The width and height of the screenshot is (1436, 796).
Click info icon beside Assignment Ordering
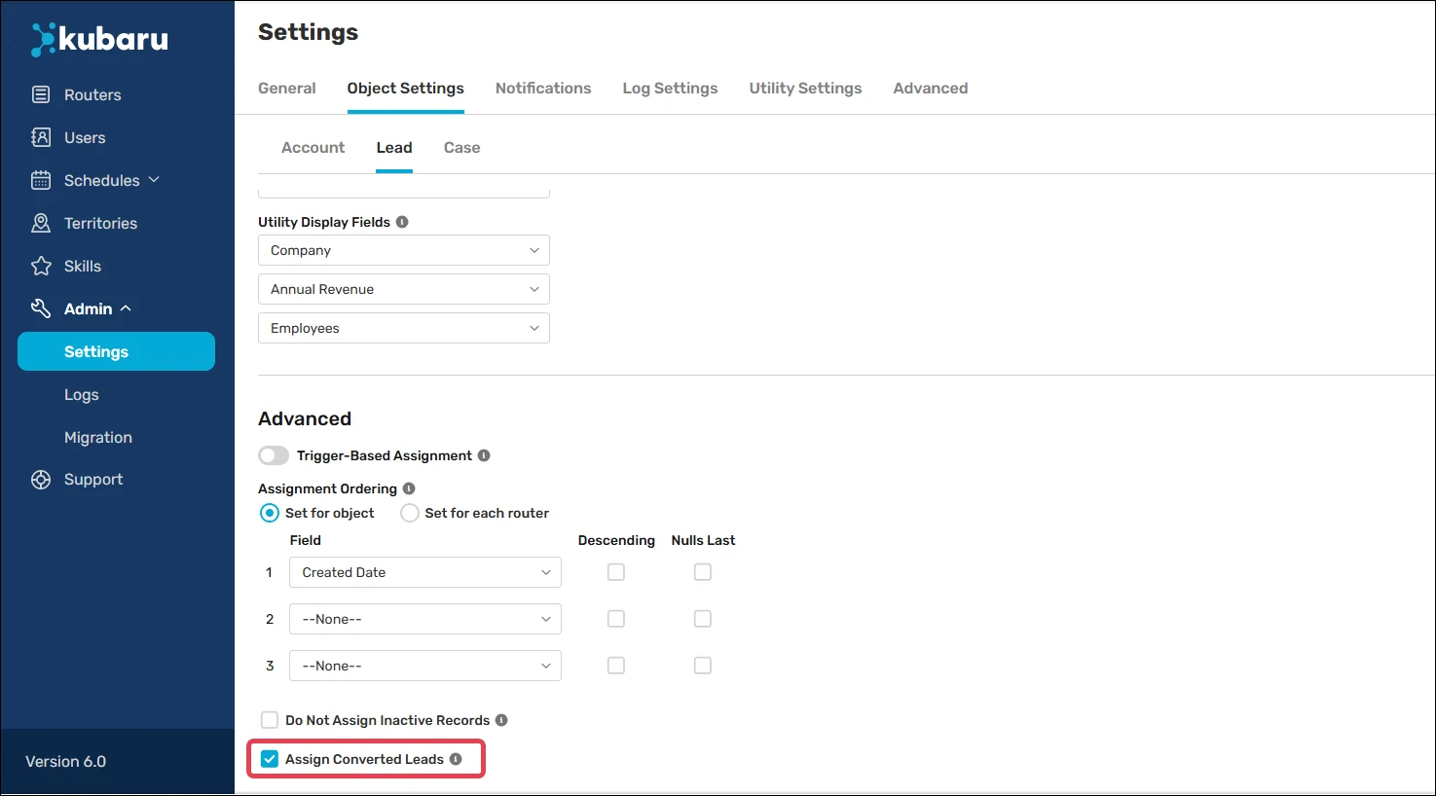[x=409, y=488]
